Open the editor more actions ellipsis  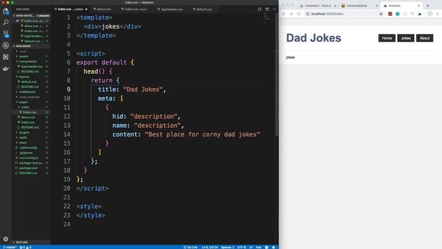point(275,9)
